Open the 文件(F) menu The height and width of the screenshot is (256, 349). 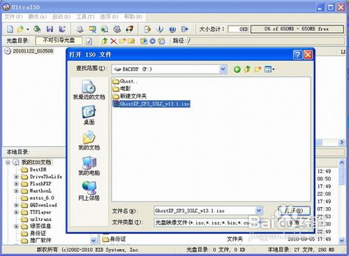[x=13, y=17]
